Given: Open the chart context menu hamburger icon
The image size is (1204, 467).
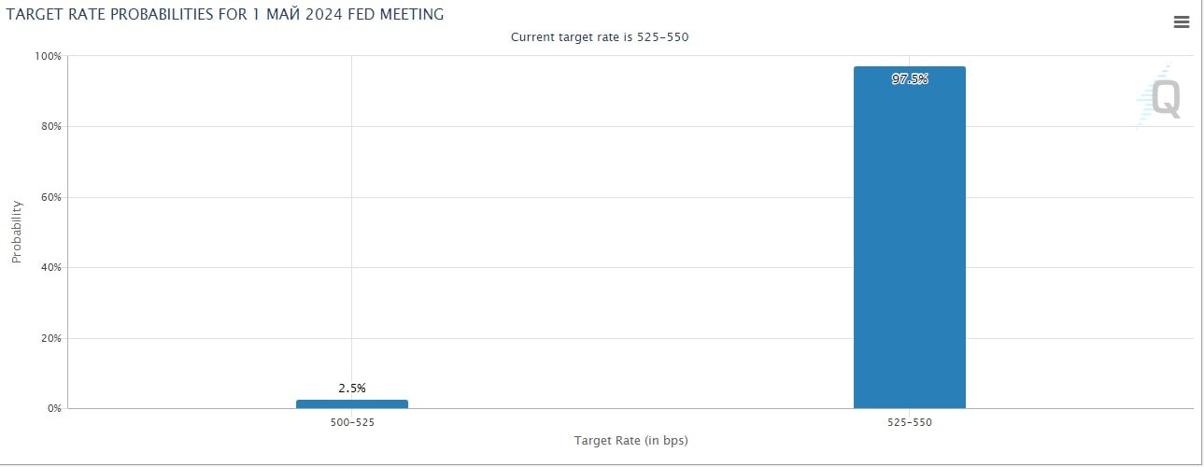Looking at the screenshot, I should 1182,23.
